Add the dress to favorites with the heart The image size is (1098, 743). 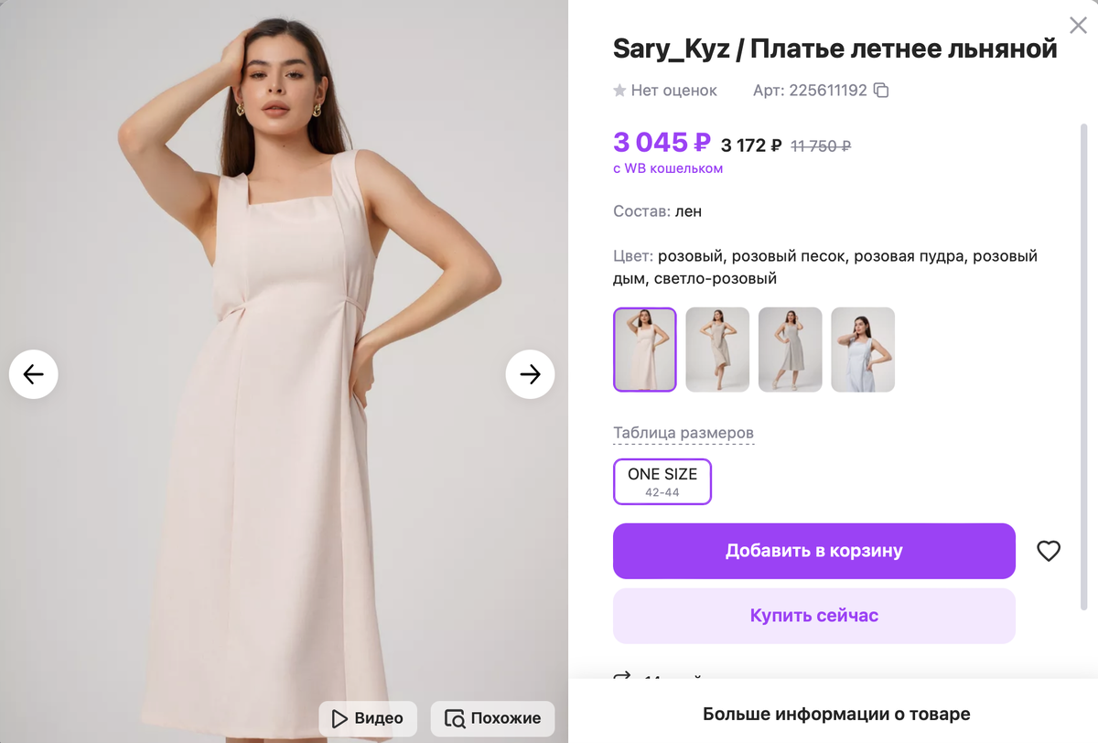1048,551
